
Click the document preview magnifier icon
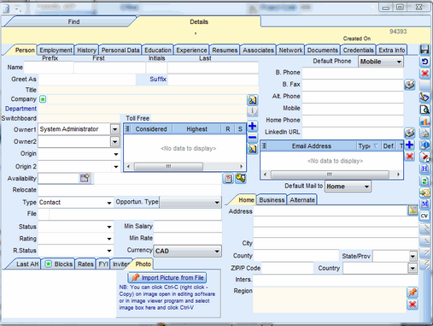[x=424, y=109]
